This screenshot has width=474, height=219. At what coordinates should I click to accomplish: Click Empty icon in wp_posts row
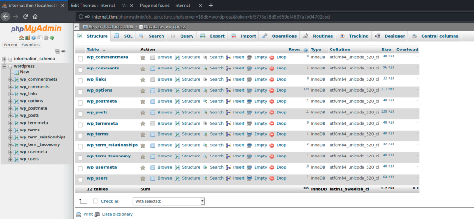tap(249, 113)
